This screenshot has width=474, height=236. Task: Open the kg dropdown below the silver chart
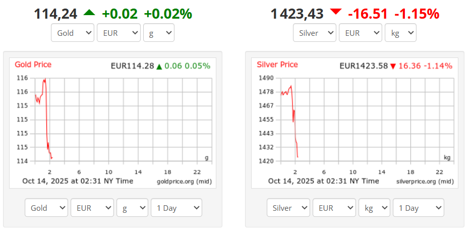(x=375, y=208)
